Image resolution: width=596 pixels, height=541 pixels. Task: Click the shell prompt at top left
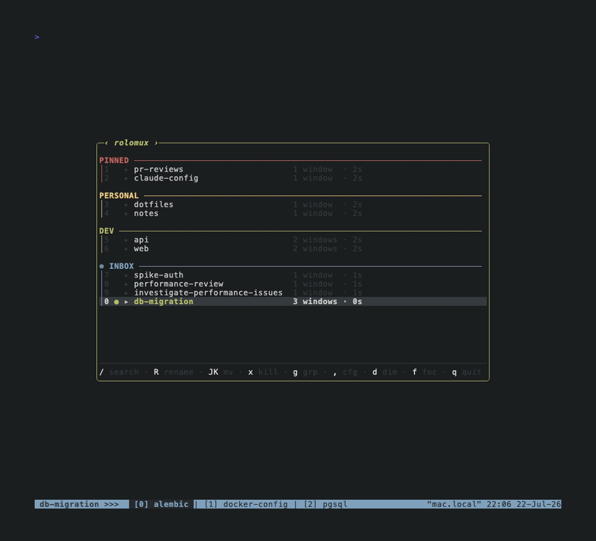(37, 37)
